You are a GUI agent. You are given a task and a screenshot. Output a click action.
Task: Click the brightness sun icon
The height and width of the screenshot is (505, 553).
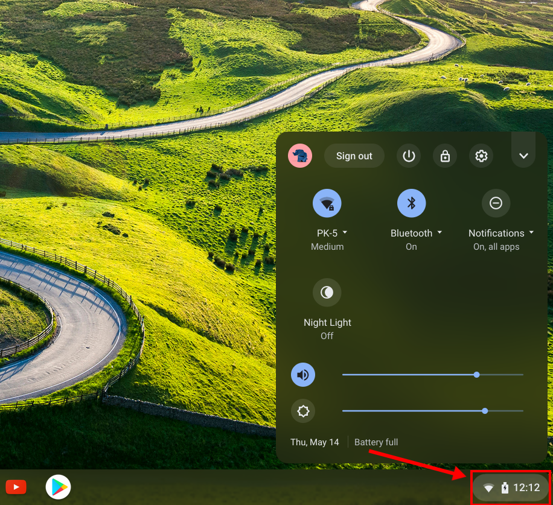click(x=303, y=411)
